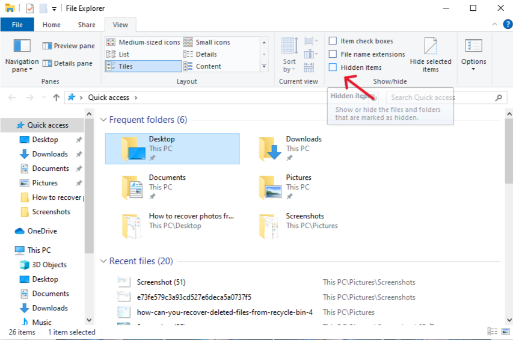Open the Group by icon dropdown

coord(311,42)
